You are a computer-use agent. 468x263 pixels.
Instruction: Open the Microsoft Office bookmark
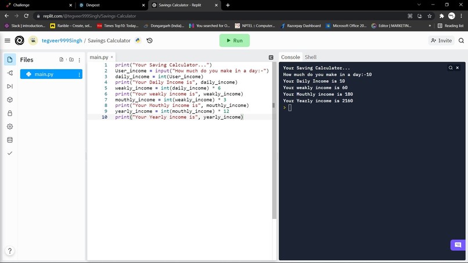pyautogui.click(x=345, y=26)
